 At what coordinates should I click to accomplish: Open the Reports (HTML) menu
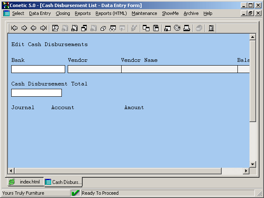(111, 13)
